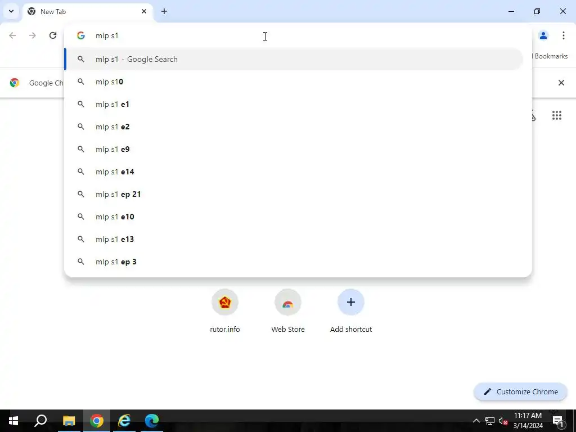
Task: Close the New Tab tab
Action: pyautogui.click(x=144, y=11)
